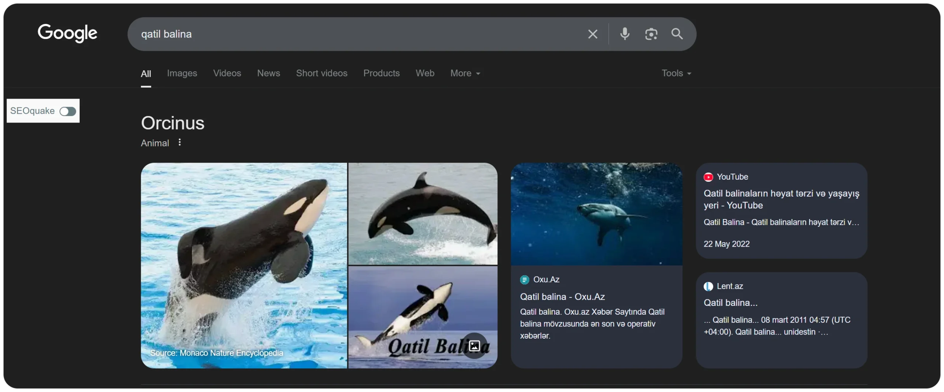Open the large breaching orca image

click(x=244, y=265)
